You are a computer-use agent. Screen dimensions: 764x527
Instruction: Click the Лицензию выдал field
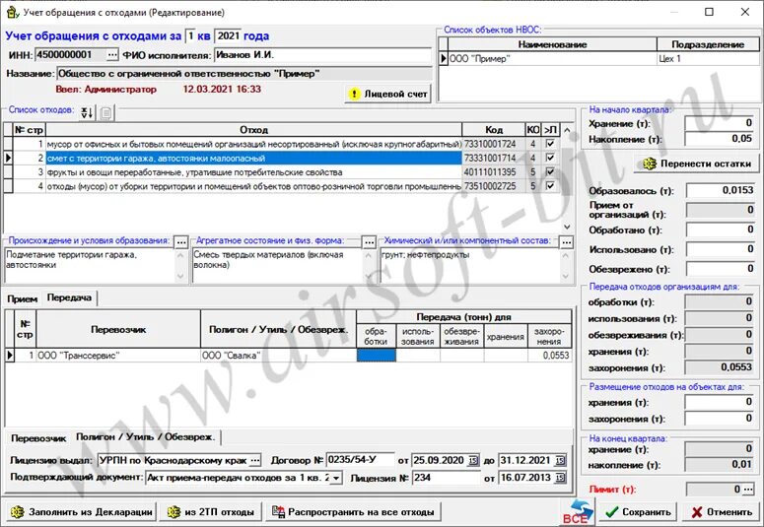174,460
